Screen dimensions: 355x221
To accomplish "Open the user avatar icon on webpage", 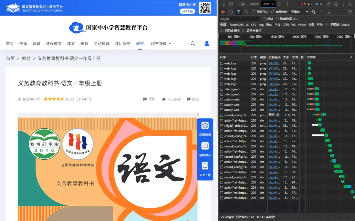I will coord(207,43).
